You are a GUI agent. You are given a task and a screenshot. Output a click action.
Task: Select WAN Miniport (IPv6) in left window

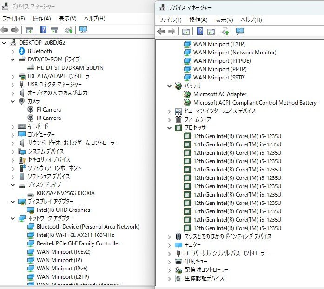[62, 269]
